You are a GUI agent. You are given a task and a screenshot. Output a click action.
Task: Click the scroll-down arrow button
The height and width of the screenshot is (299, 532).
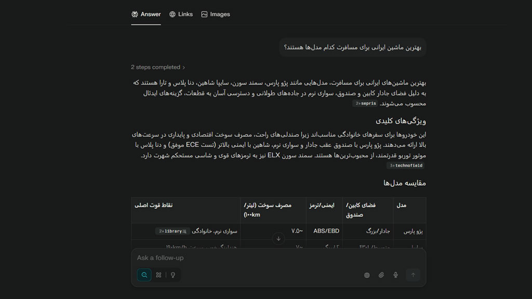[x=278, y=239]
